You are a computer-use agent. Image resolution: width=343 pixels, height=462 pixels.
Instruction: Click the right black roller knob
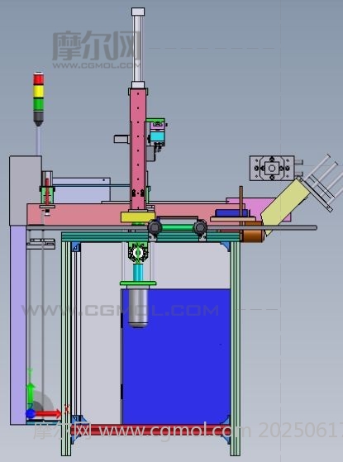tap(200, 227)
